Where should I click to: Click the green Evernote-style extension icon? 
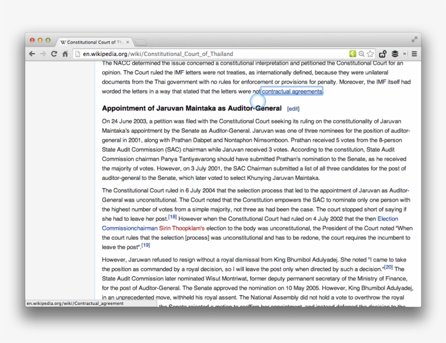[352, 54]
